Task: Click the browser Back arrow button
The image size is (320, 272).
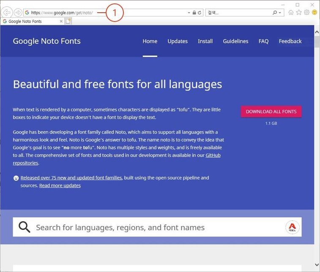Action: tap(7, 13)
